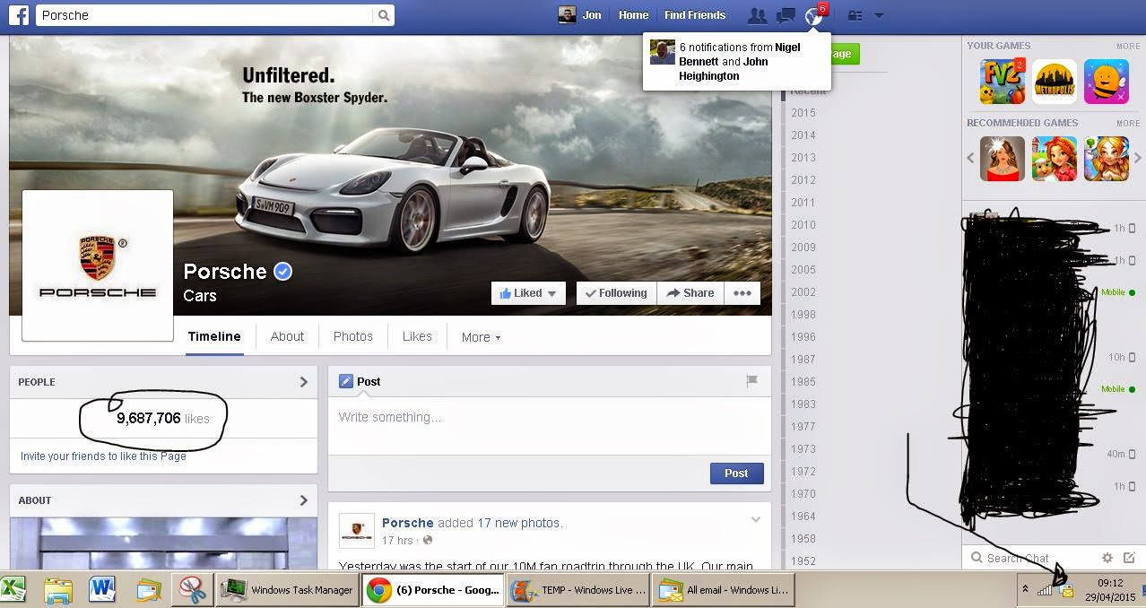Switch to Windows Task Manager taskbar window

(x=287, y=589)
